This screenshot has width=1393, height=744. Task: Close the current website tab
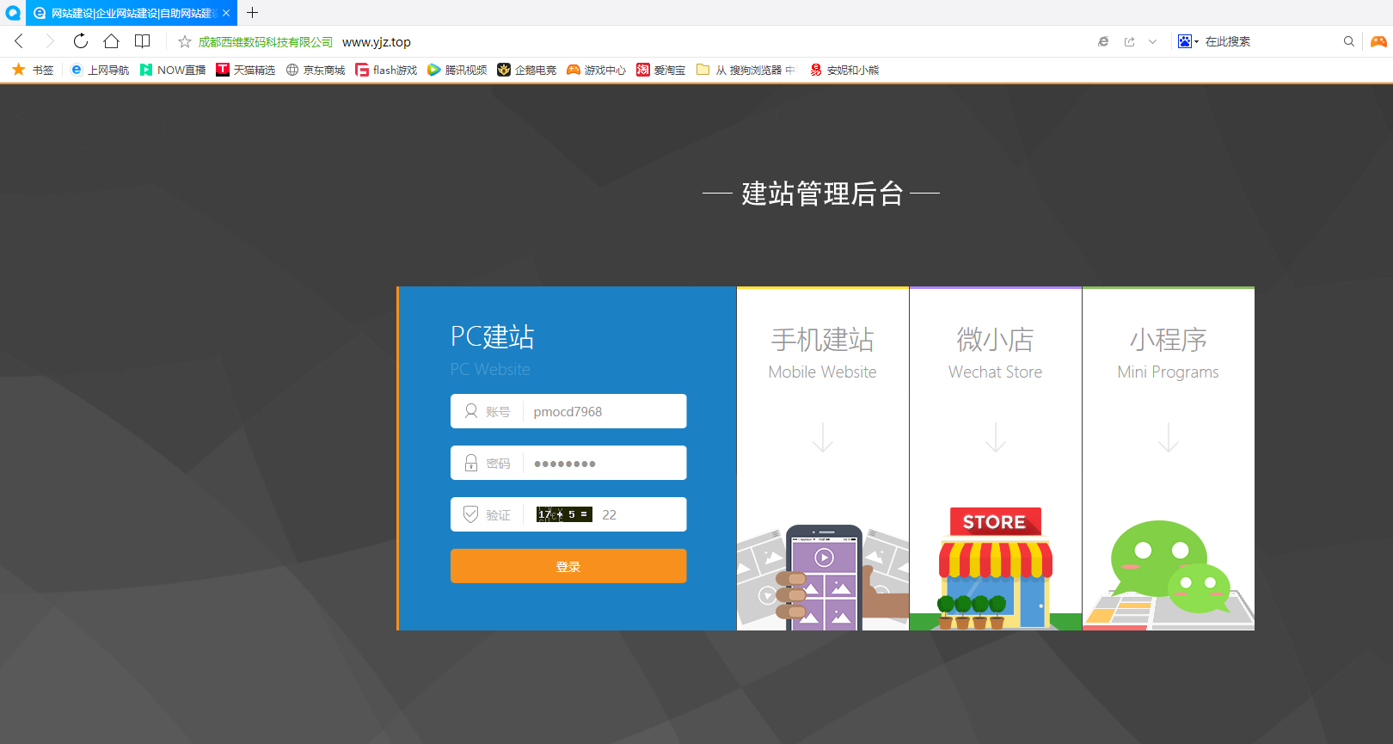[226, 13]
